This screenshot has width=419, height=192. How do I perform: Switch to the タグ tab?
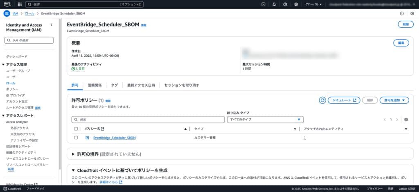click(x=115, y=85)
